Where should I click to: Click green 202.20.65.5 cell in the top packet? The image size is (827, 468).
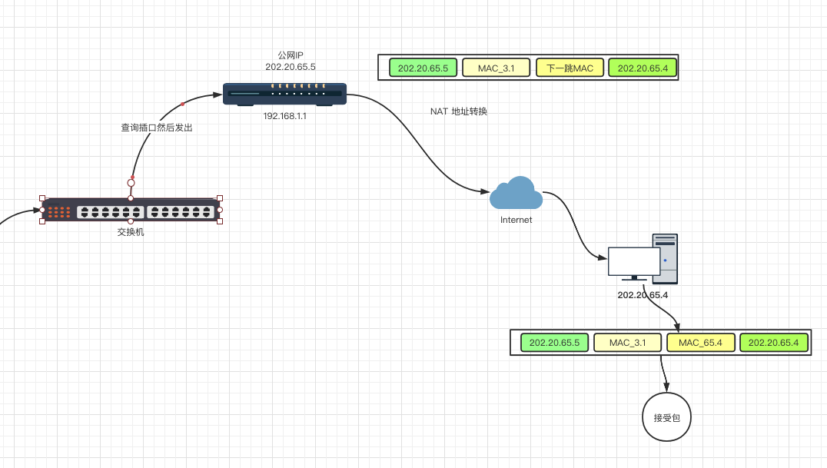click(423, 68)
